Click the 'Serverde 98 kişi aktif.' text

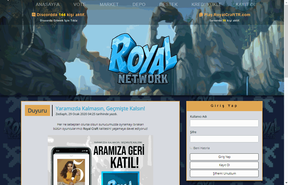point(225,21)
